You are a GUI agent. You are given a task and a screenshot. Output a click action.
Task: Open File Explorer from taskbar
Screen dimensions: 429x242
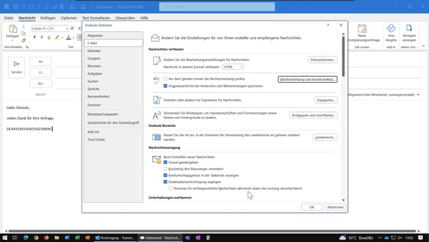tap(57, 237)
